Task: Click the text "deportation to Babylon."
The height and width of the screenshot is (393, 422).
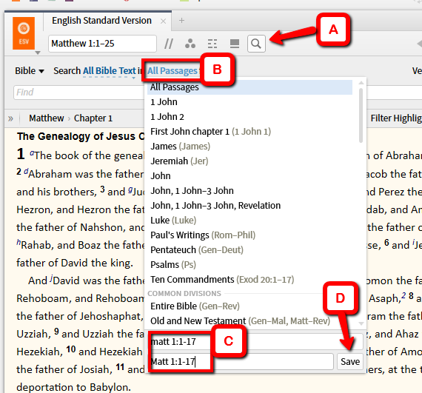Action: [x=73, y=387]
